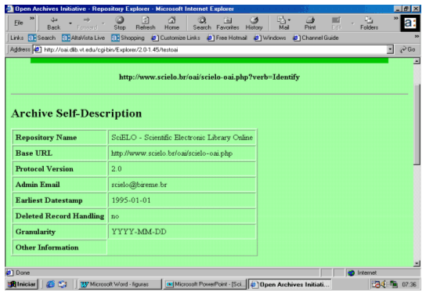
Task: Click the Base URL value cell
Action: (182, 153)
